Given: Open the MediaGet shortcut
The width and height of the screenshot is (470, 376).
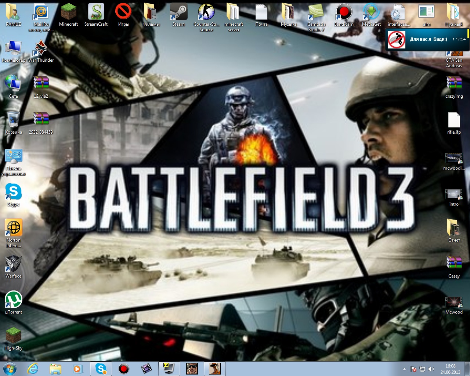Looking at the screenshot, I should [x=371, y=15].
